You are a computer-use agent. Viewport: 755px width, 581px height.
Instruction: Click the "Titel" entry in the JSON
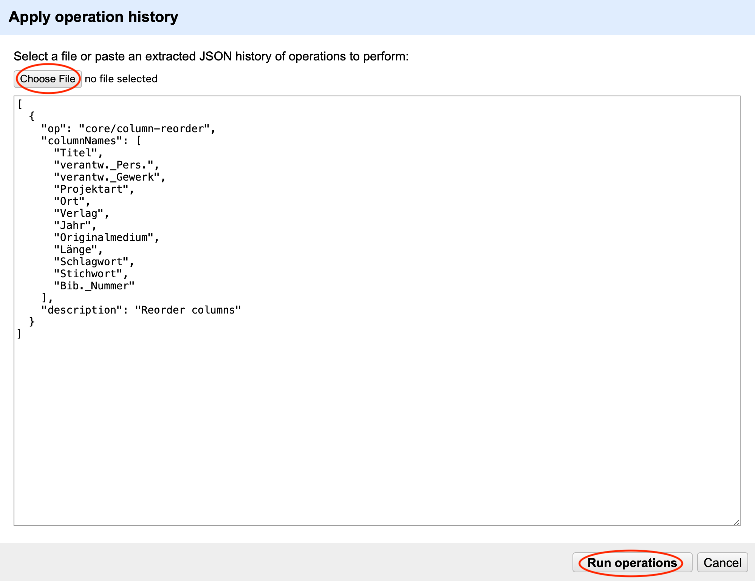point(76,153)
